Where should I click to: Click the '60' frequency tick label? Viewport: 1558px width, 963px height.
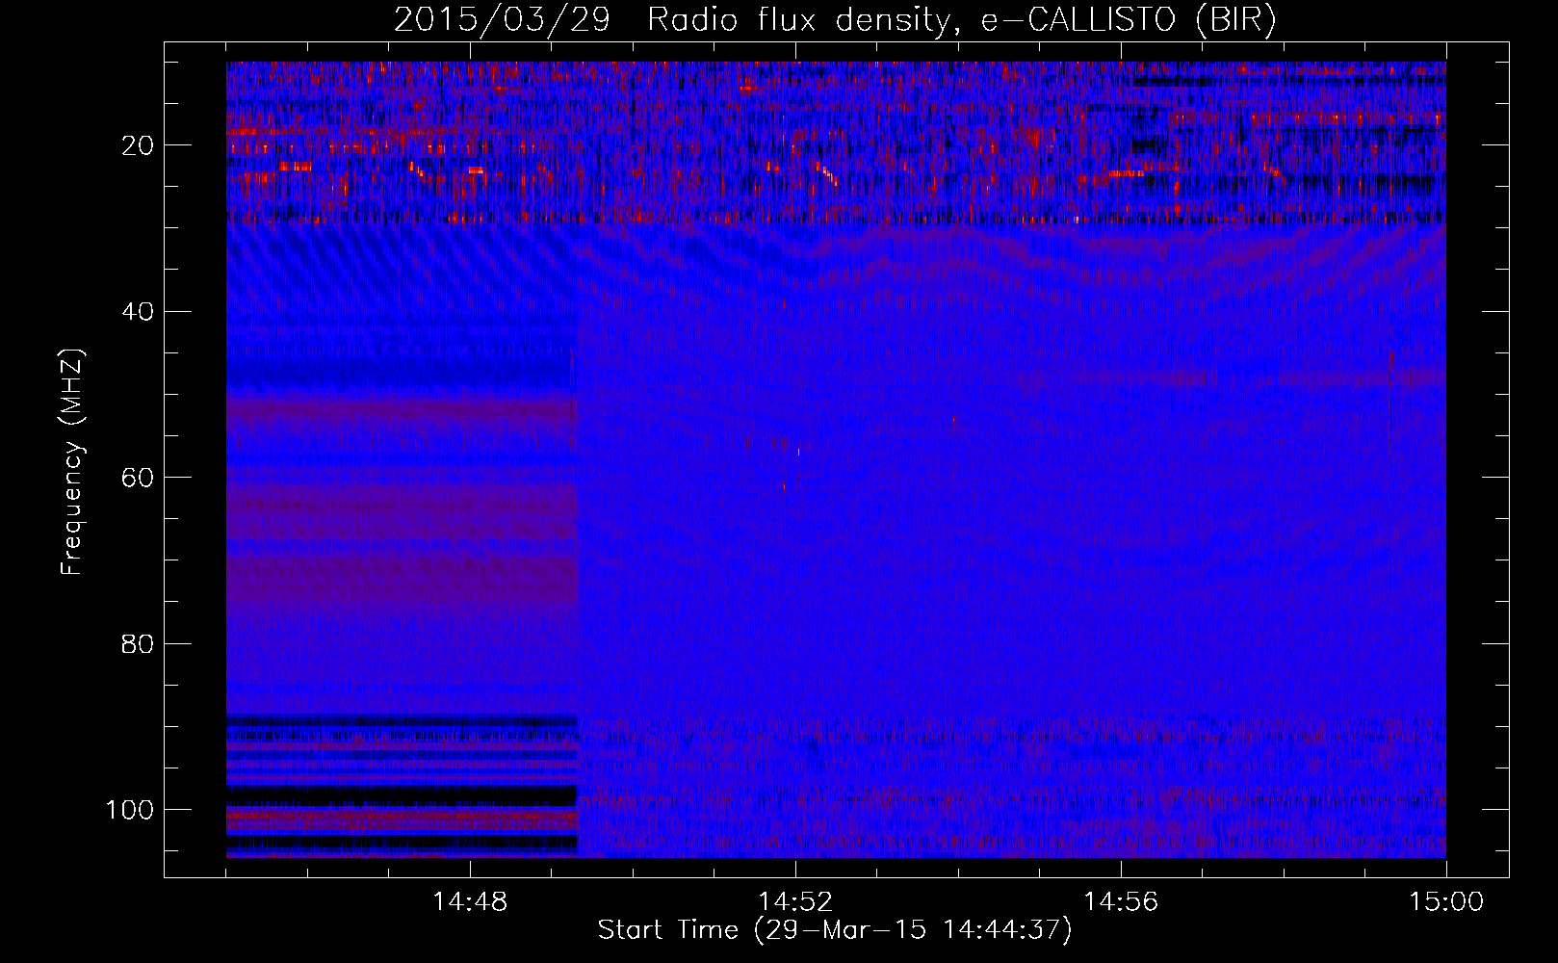click(x=139, y=478)
